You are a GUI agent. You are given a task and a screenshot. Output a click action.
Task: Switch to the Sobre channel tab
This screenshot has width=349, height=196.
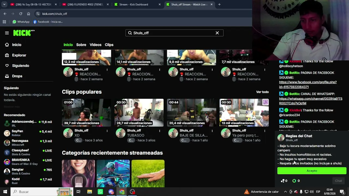pos(81,45)
